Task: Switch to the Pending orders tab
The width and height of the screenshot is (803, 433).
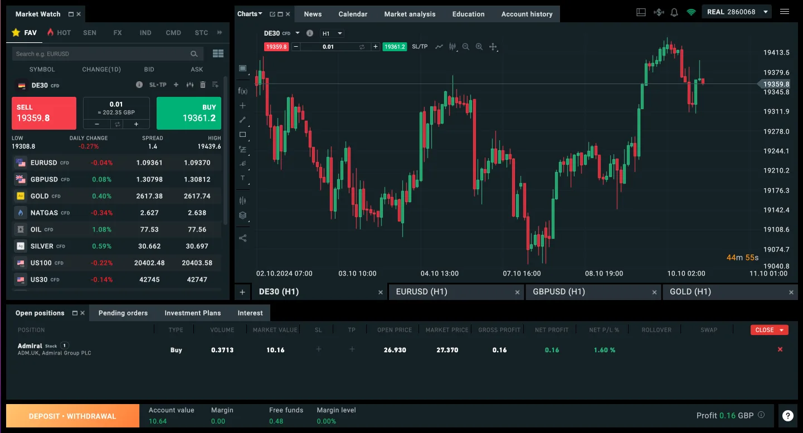Action: coord(123,313)
